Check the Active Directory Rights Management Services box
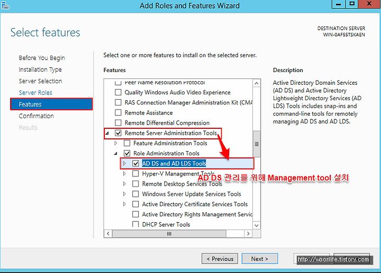 135,214
